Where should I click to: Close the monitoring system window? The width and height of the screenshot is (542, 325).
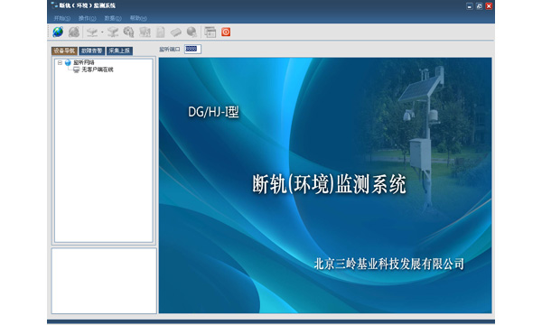(489, 6)
